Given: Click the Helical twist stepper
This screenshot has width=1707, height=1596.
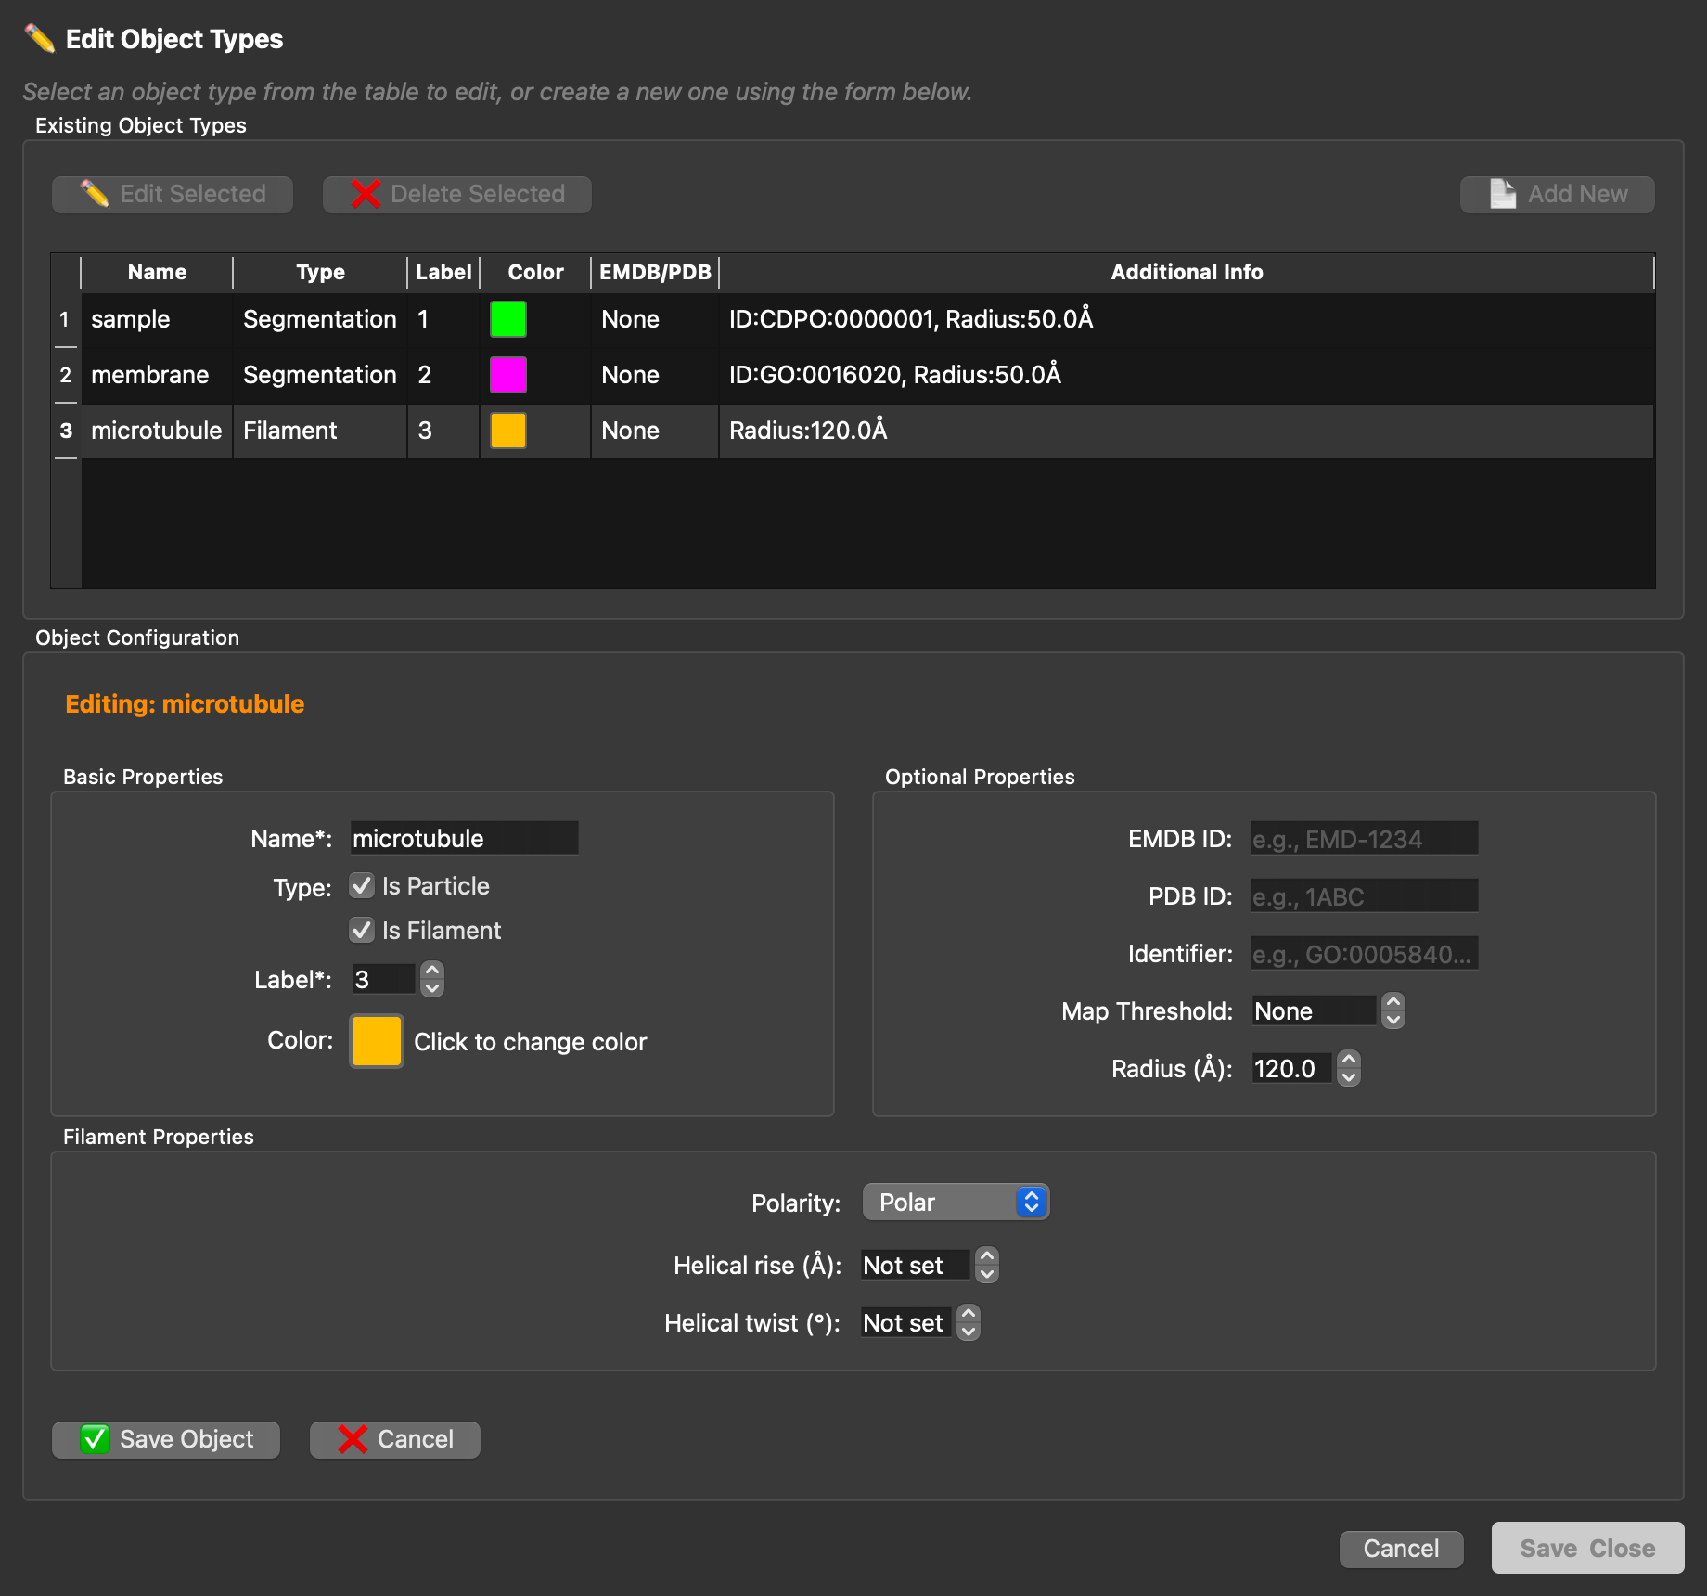Looking at the screenshot, I should 969,1322.
